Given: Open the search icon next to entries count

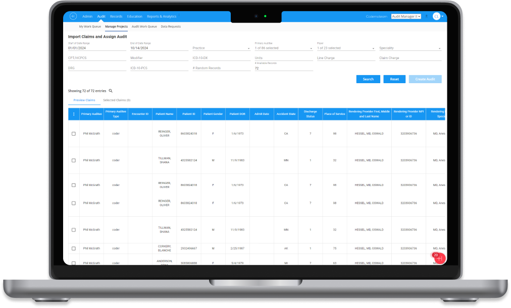Looking at the screenshot, I should 110,91.
